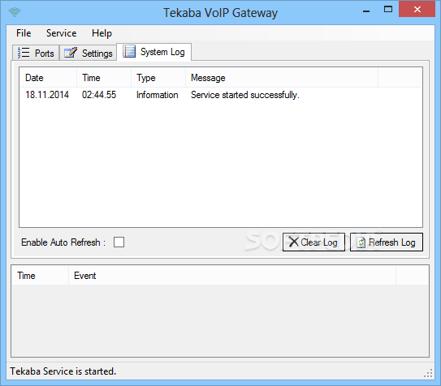The width and height of the screenshot is (441, 386).
Task: Click the Clear Log button
Action: coord(313,242)
